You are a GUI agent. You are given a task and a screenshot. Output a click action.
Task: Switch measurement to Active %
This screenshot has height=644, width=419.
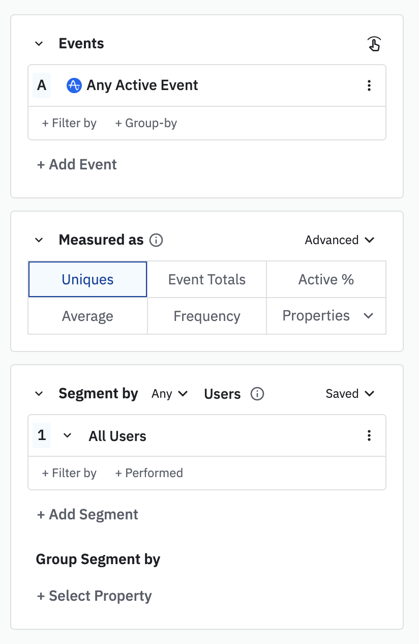[326, 279]
